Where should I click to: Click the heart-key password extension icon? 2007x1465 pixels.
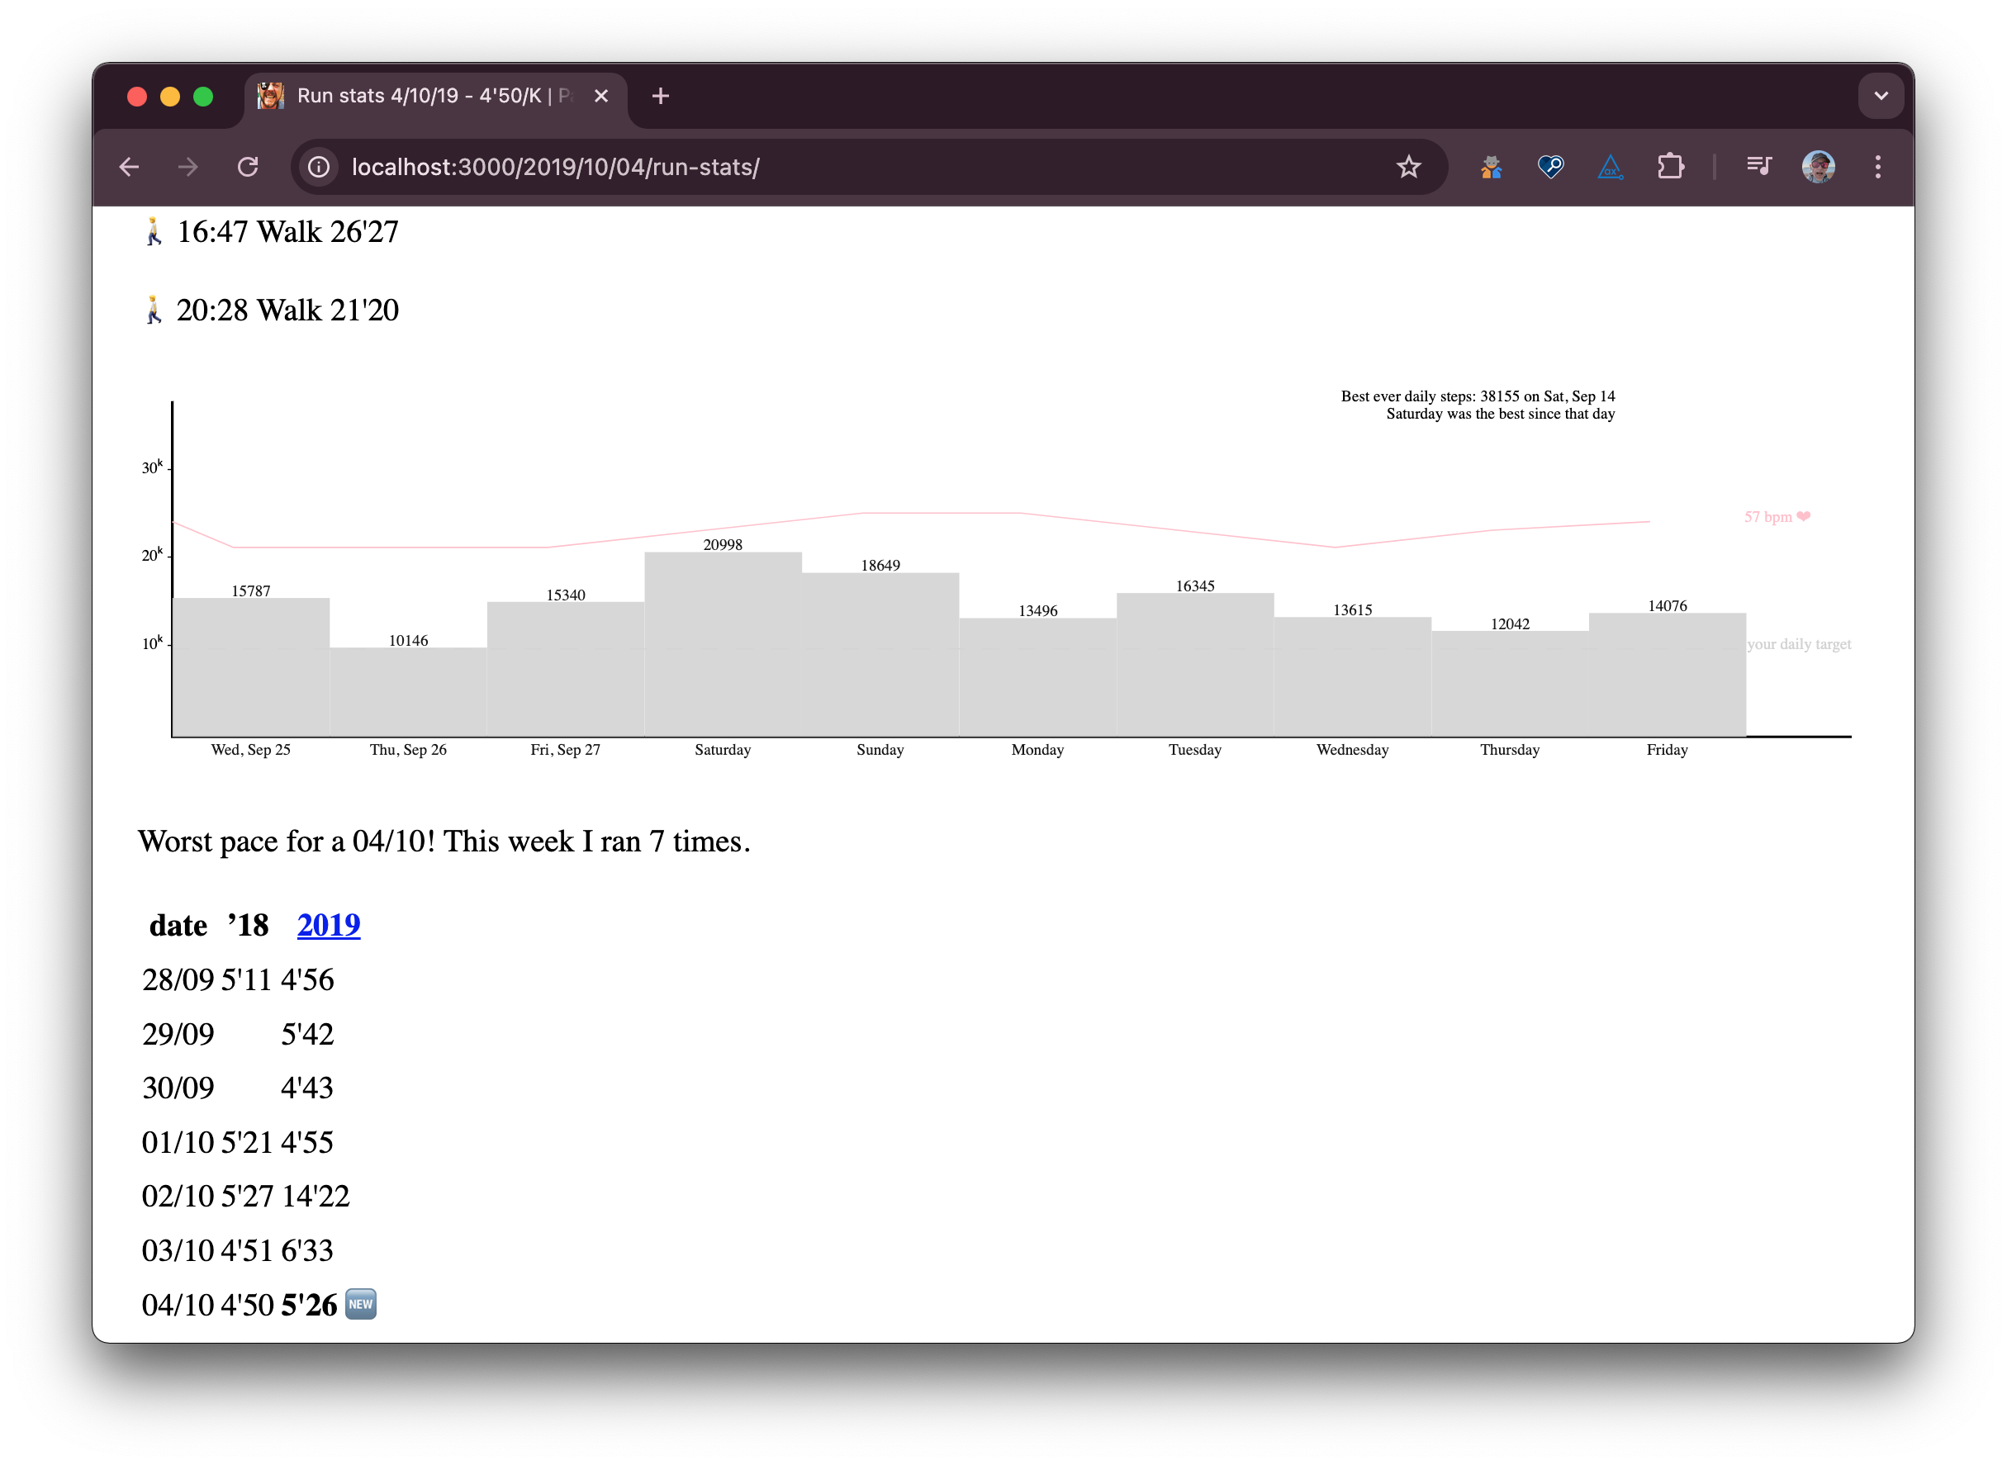1550,167
